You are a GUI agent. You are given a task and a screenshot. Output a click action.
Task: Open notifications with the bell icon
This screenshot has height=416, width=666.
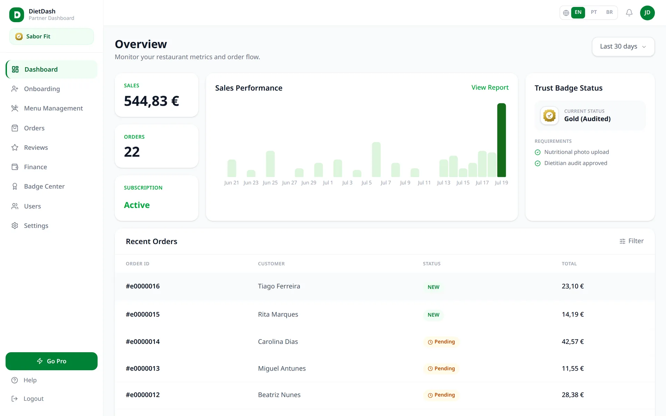tap(629, 13)
